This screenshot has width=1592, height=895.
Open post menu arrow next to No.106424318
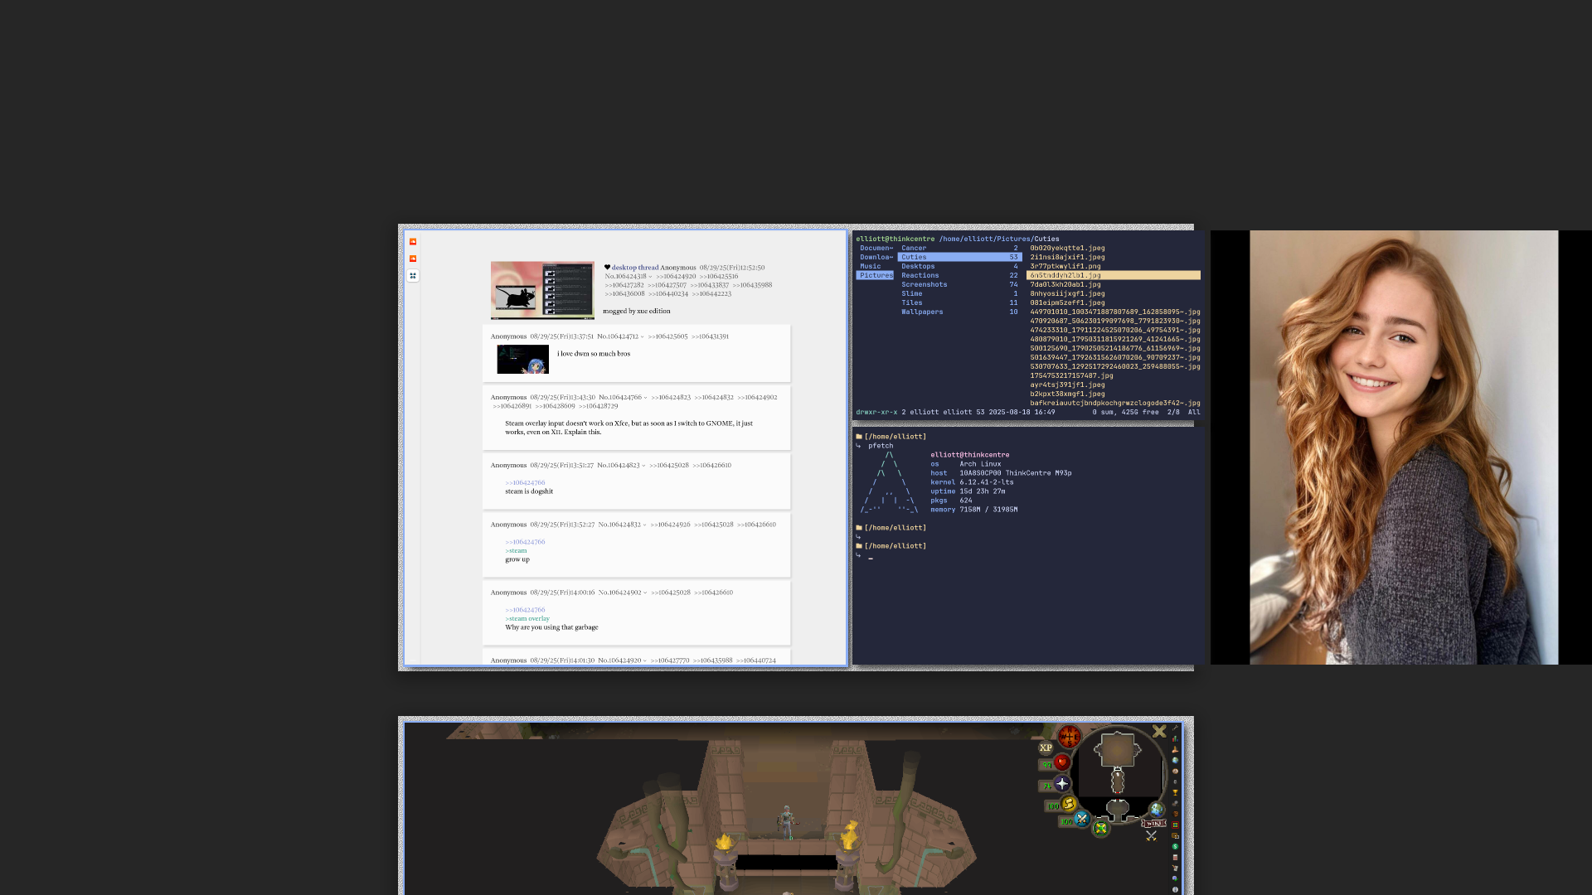[x=650, y=277]
